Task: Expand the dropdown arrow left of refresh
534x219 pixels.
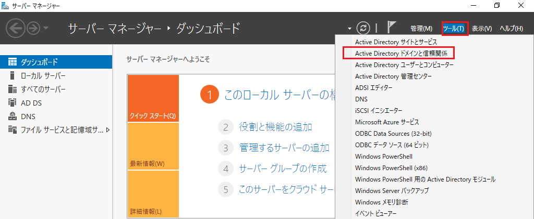Action: point(349,29)
